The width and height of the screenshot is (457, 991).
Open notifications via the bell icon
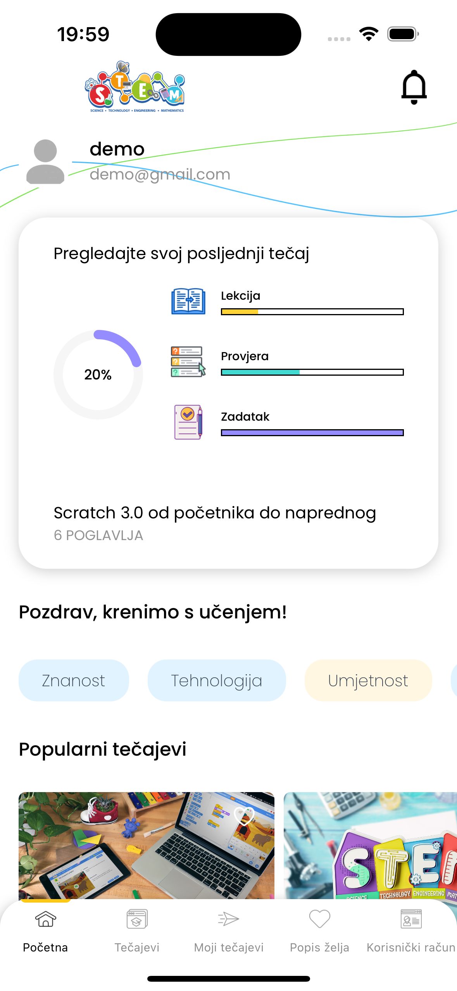(x=414, y=87)
